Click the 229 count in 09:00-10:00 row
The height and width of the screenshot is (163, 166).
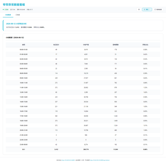pyautogui.click(x=56, y=78)
